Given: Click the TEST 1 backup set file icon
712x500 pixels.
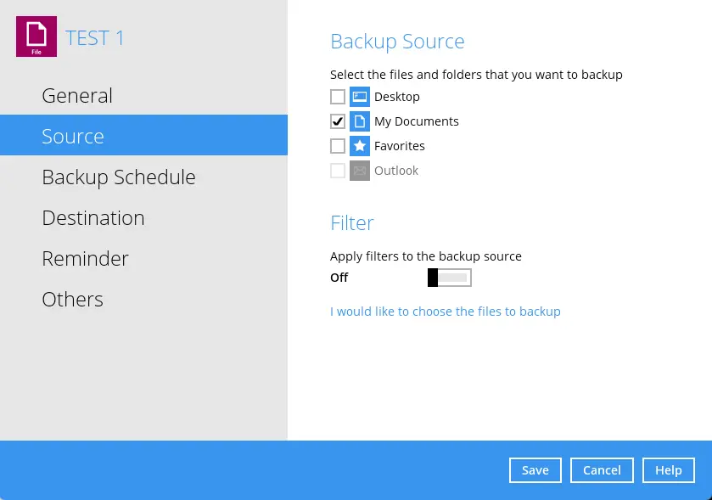Looking at the screenshot, I should pos(36,37).
